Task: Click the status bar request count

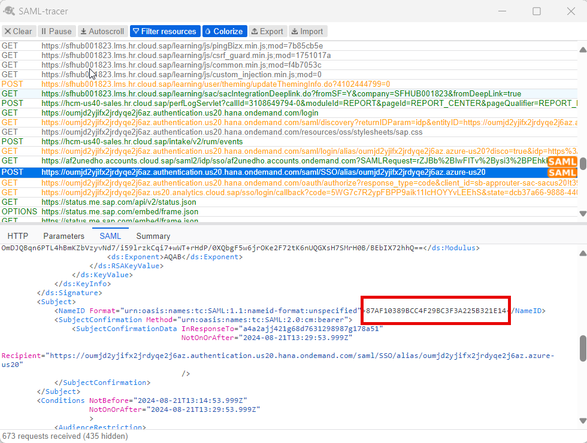Action: pyautogui.click(x=65, y=436)
